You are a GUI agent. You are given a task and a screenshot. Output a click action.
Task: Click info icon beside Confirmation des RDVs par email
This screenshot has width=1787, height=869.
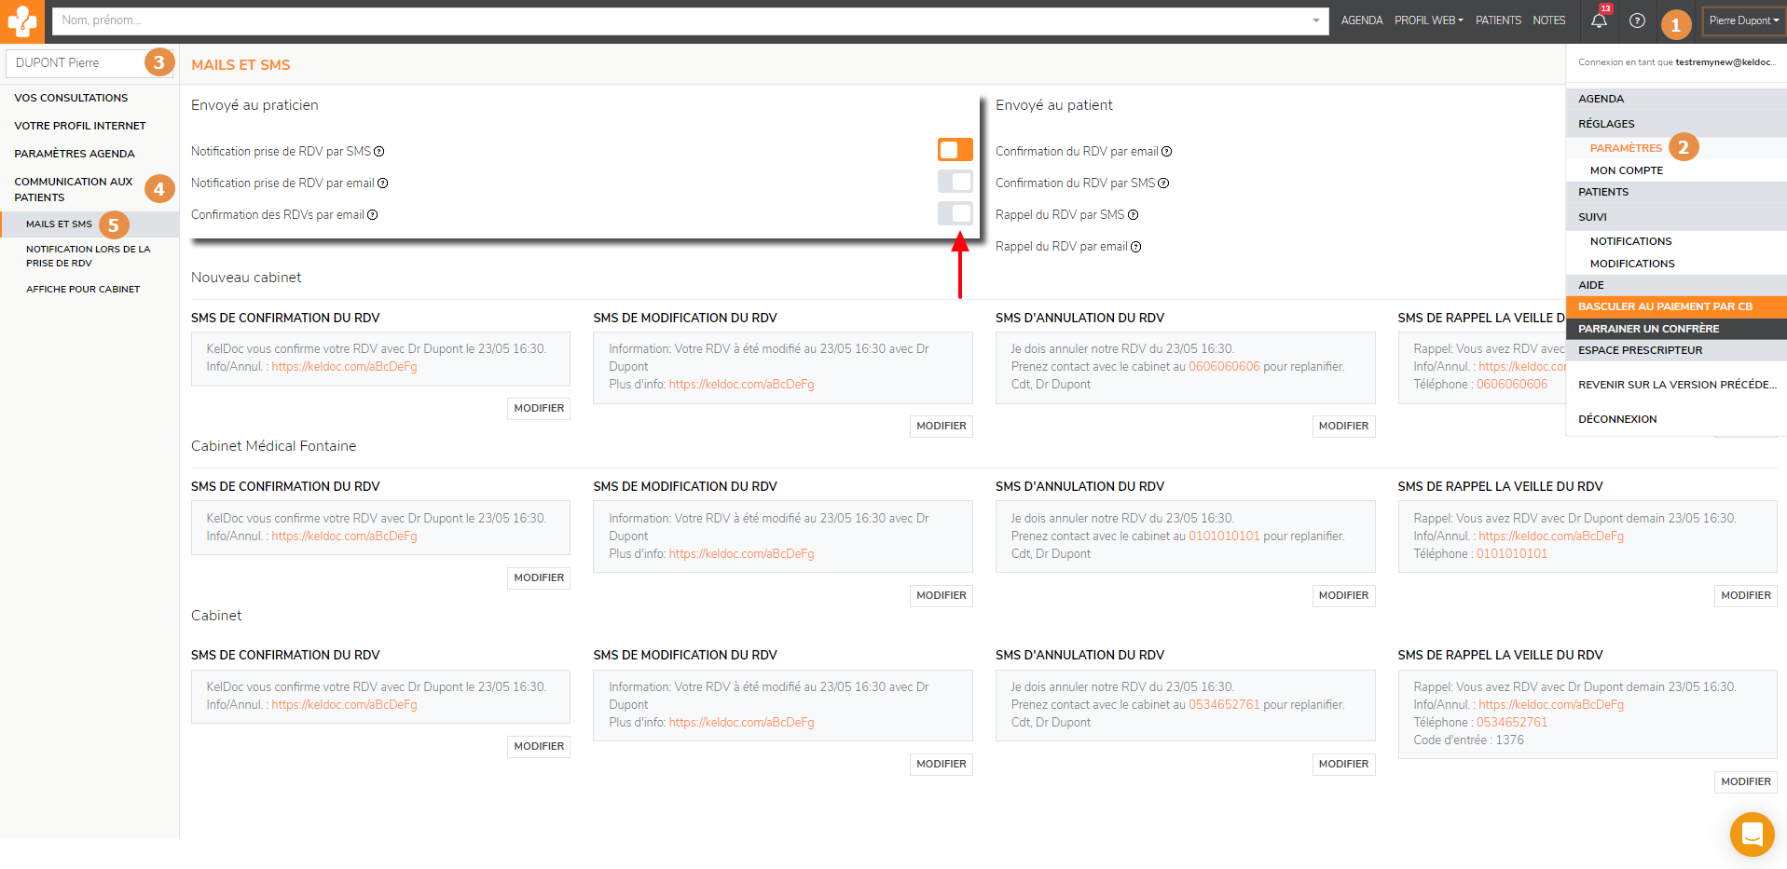tap(373, 215)
